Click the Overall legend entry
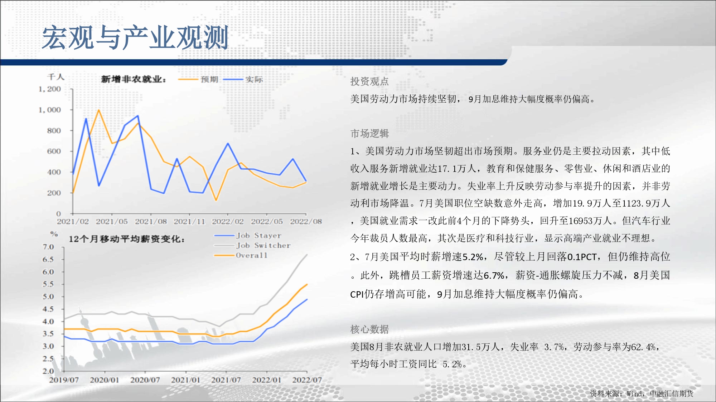This screenshot has height=402, width=716. pyautogui.click(x=241, y=255)
